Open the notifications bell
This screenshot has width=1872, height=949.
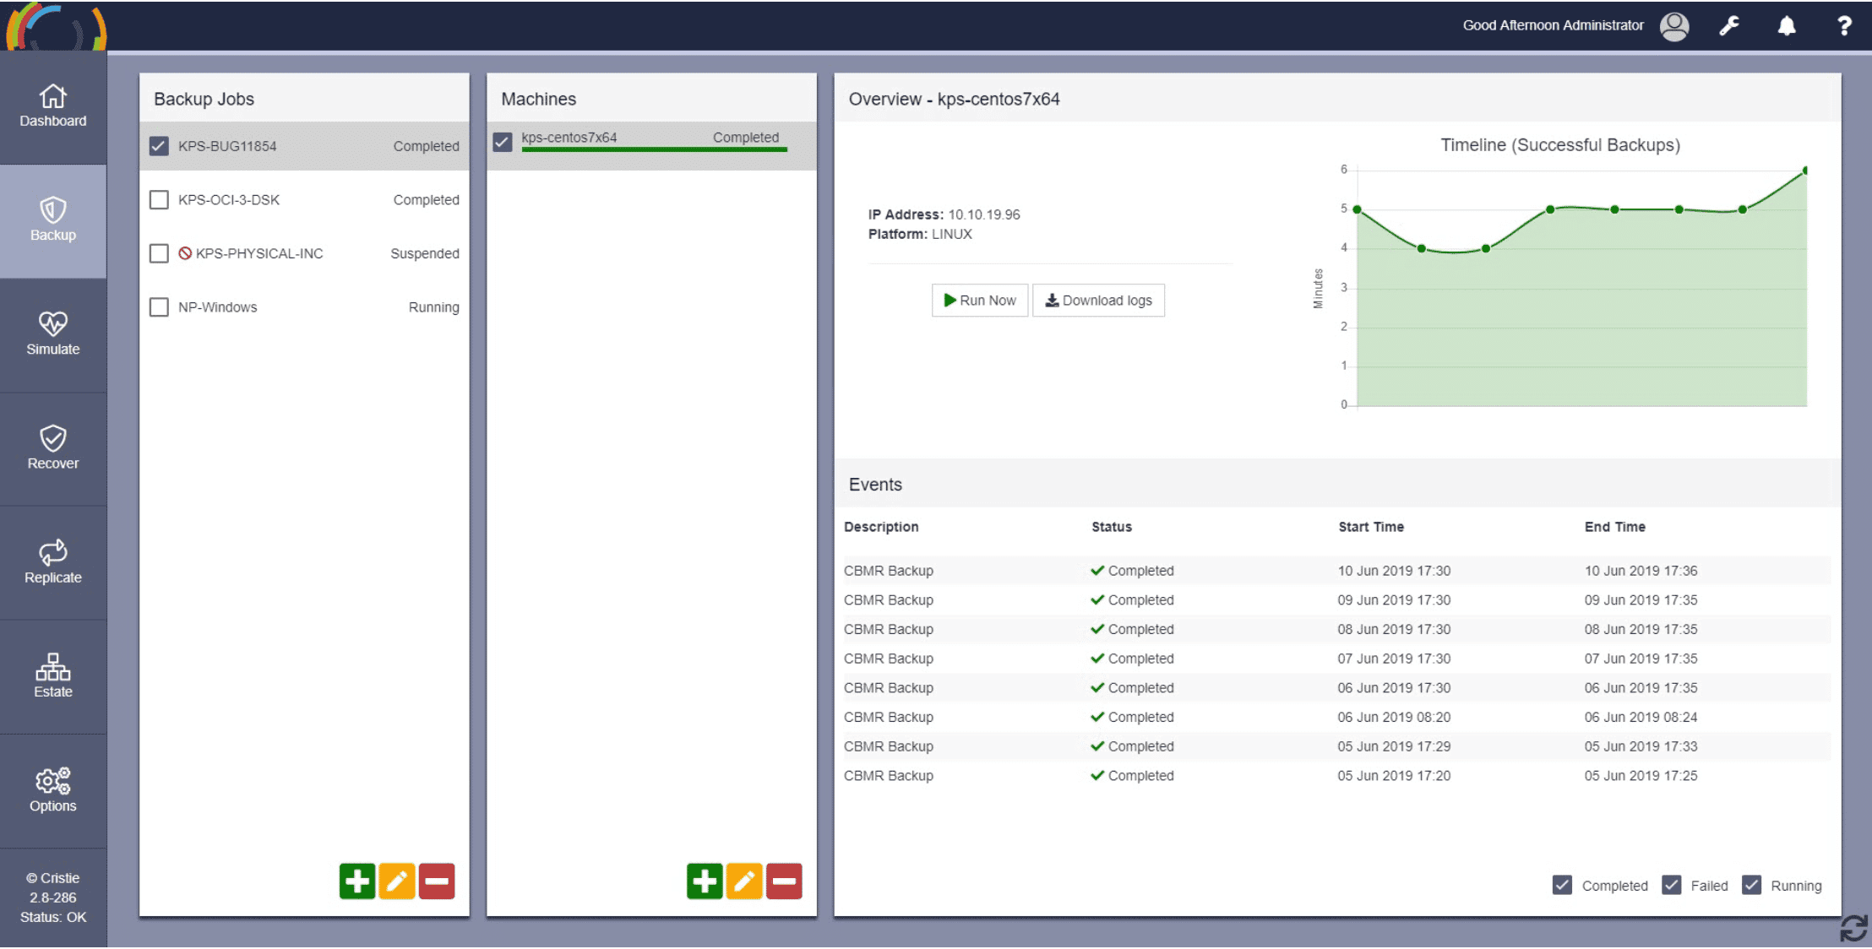point(1786,26)
